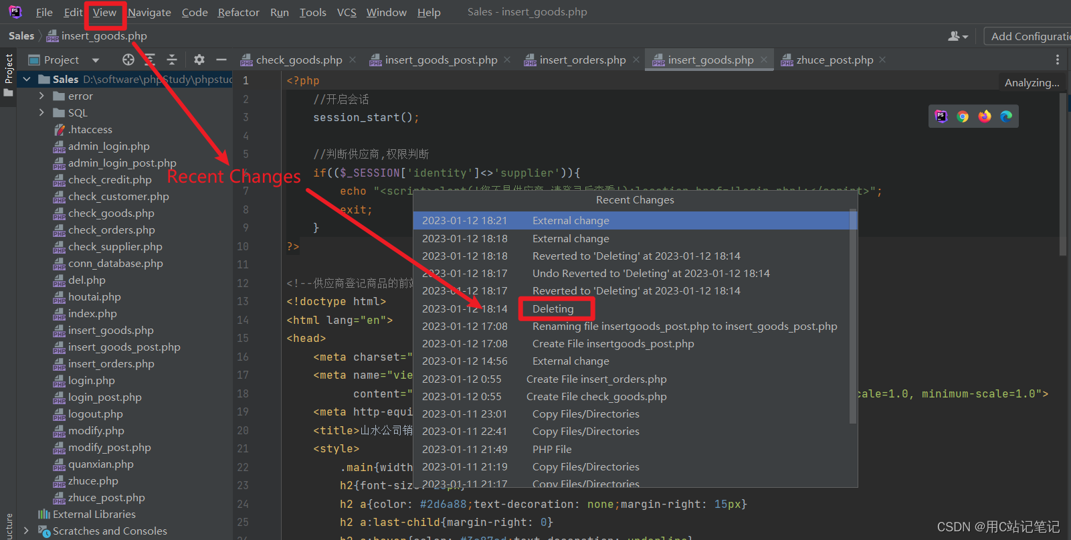This screenshot has height=540, width=1071.
Task: Open the Tools menu
Action: point(312,12)
